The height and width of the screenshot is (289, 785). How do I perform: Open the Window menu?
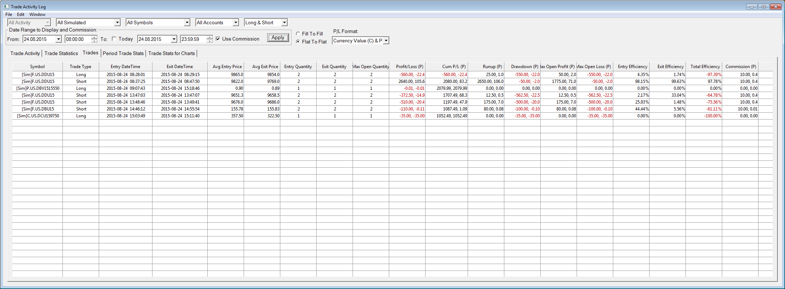[x=37, y=14]
